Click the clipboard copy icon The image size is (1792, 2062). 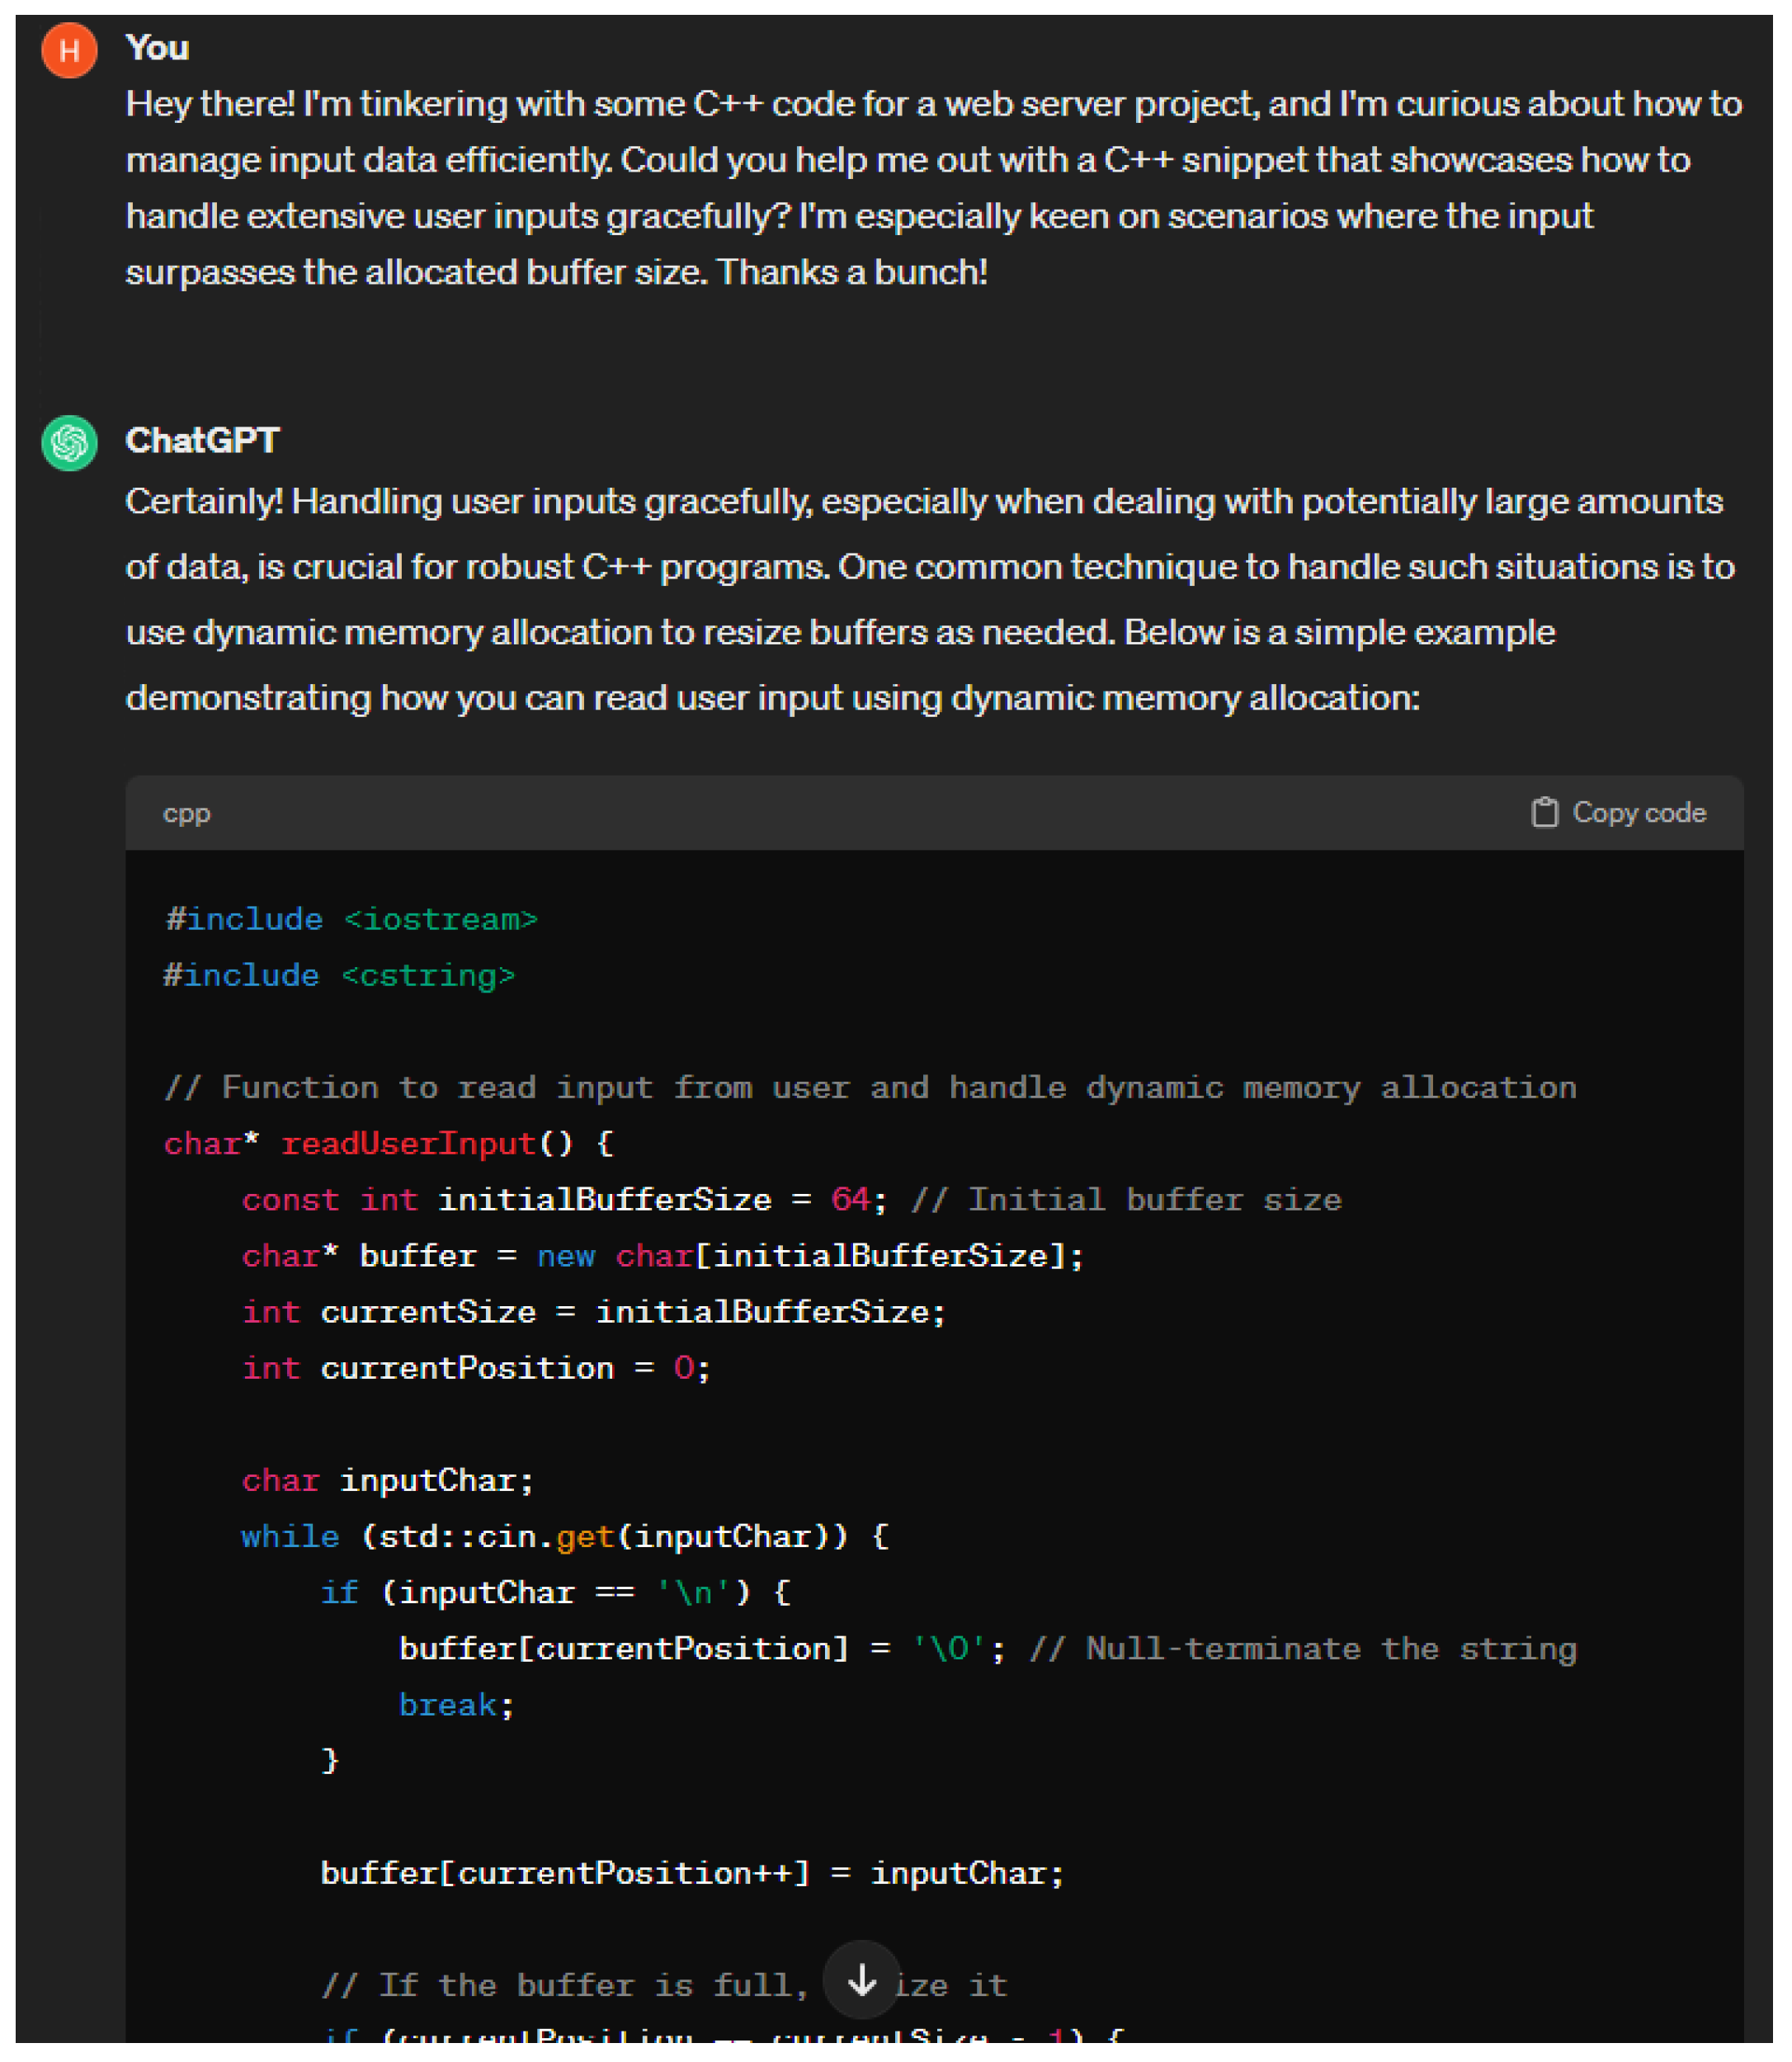point(1544,812)
